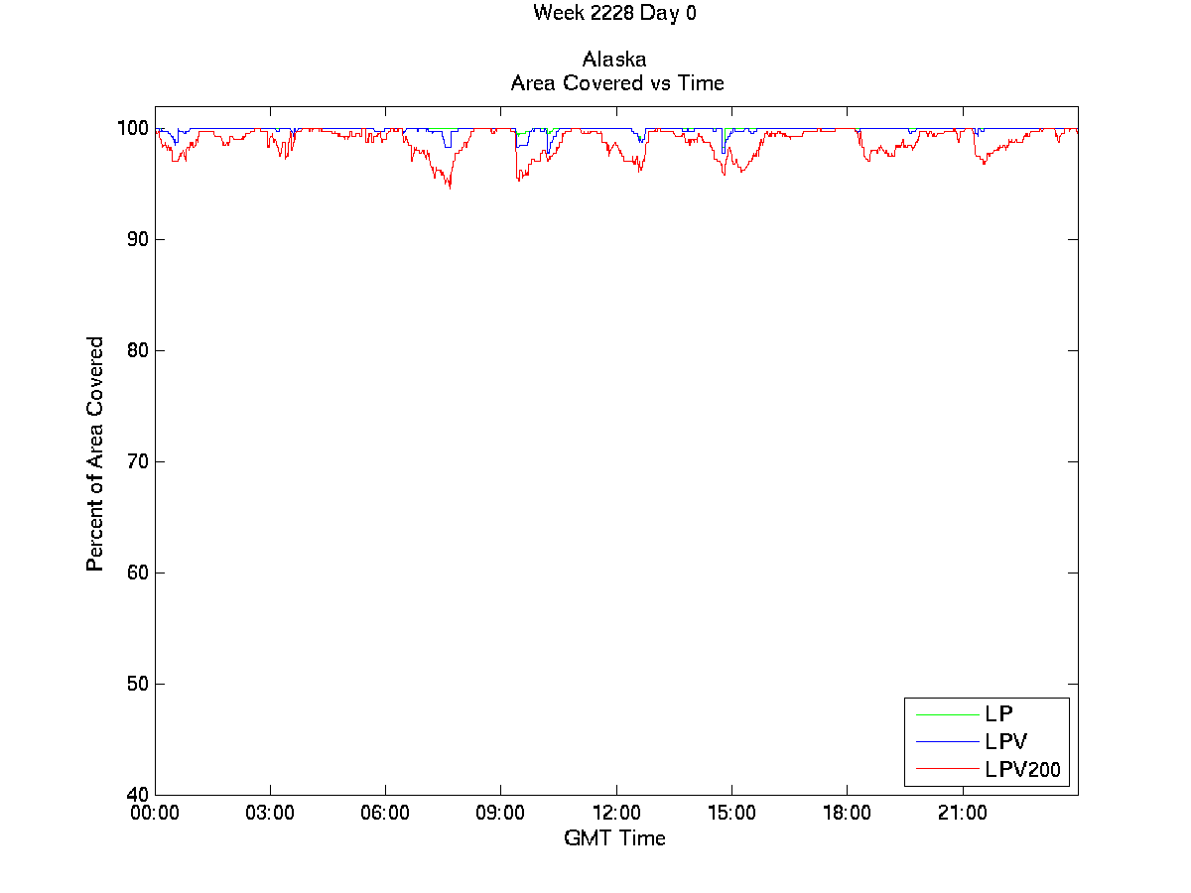
Task: Click the blue LPV legend line sample
Action: point(946,741)
